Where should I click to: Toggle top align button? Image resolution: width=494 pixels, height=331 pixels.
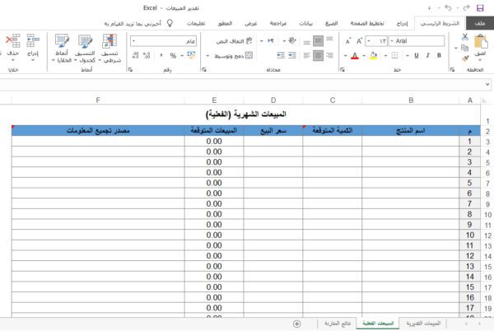[329, 40]
